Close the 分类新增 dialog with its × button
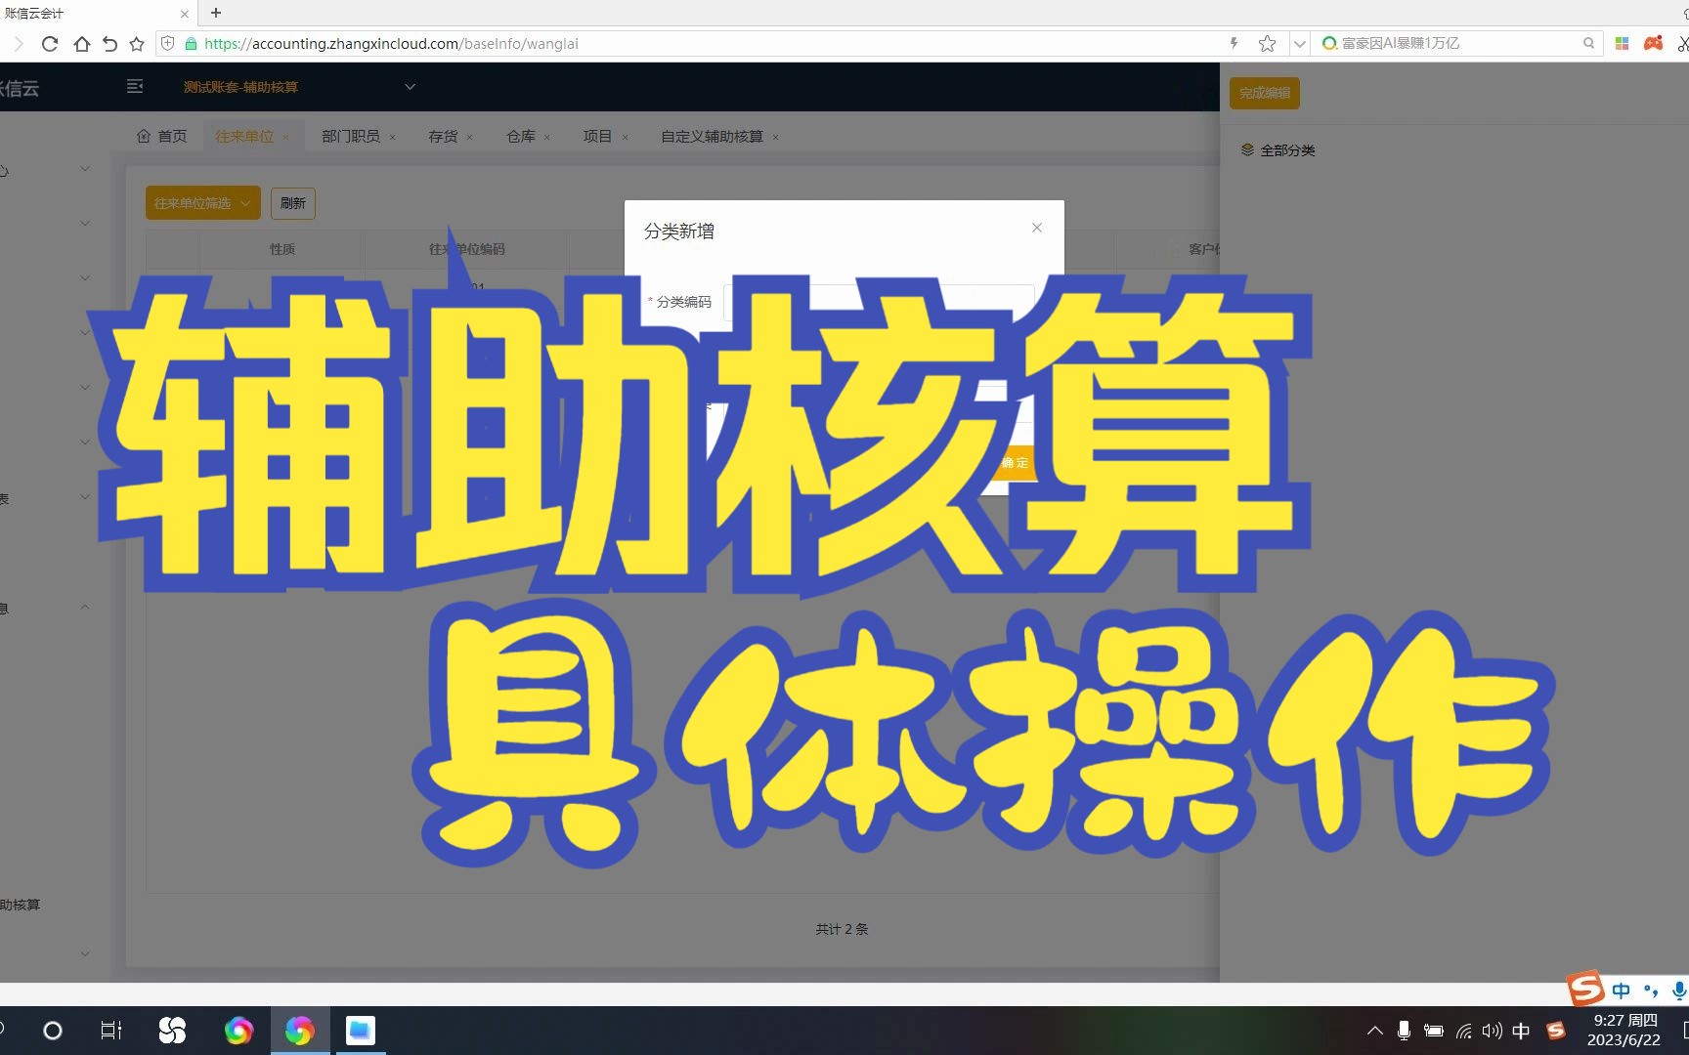 pyautogui.click(x=1036, y=228)
